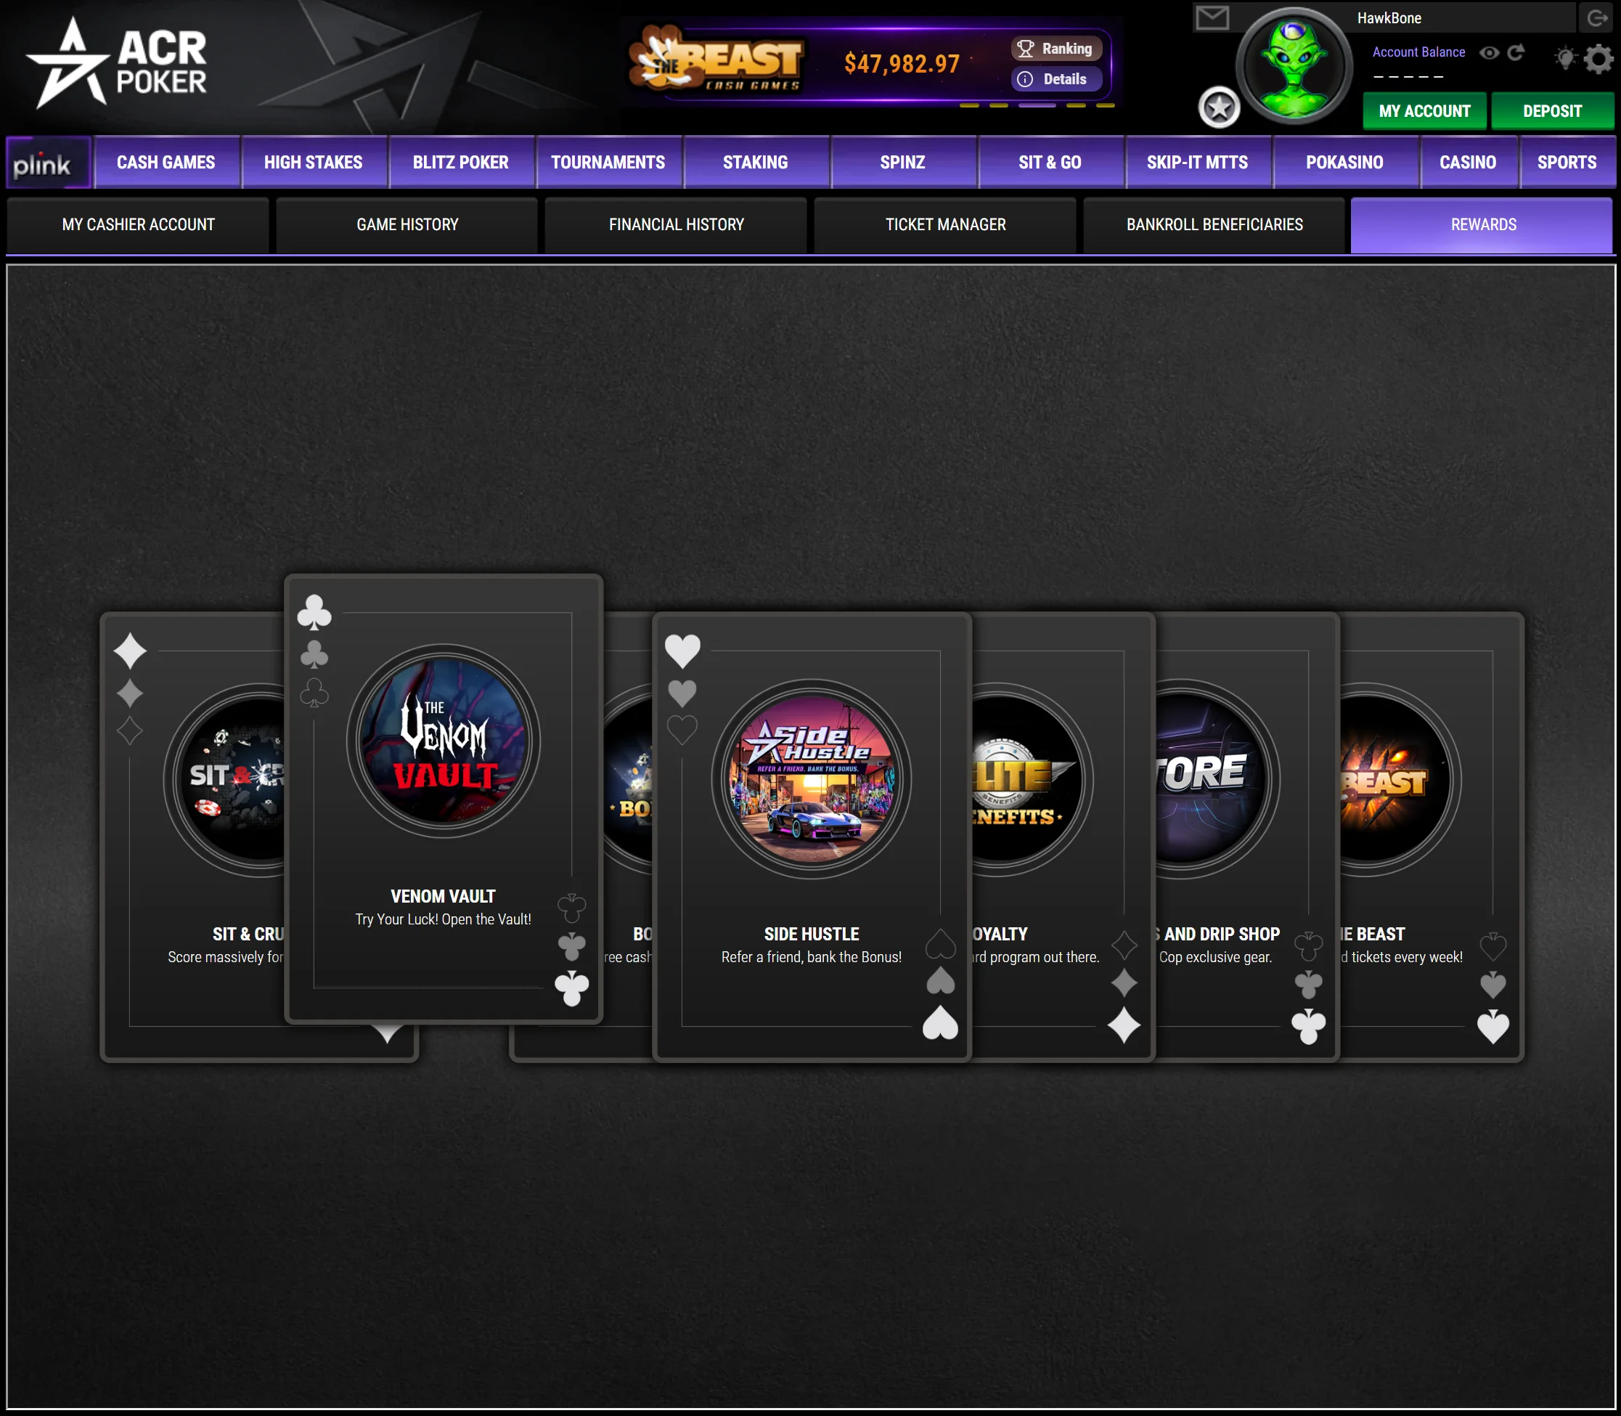This screenshot has height=1416, width=1621.
Task: Go to CASH GAMES tab
Action: [167, 163]
